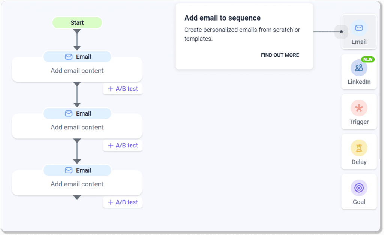Click the connector dot beside the Email card
Viewport: 384px width, 235px height.
click(341, 32)
